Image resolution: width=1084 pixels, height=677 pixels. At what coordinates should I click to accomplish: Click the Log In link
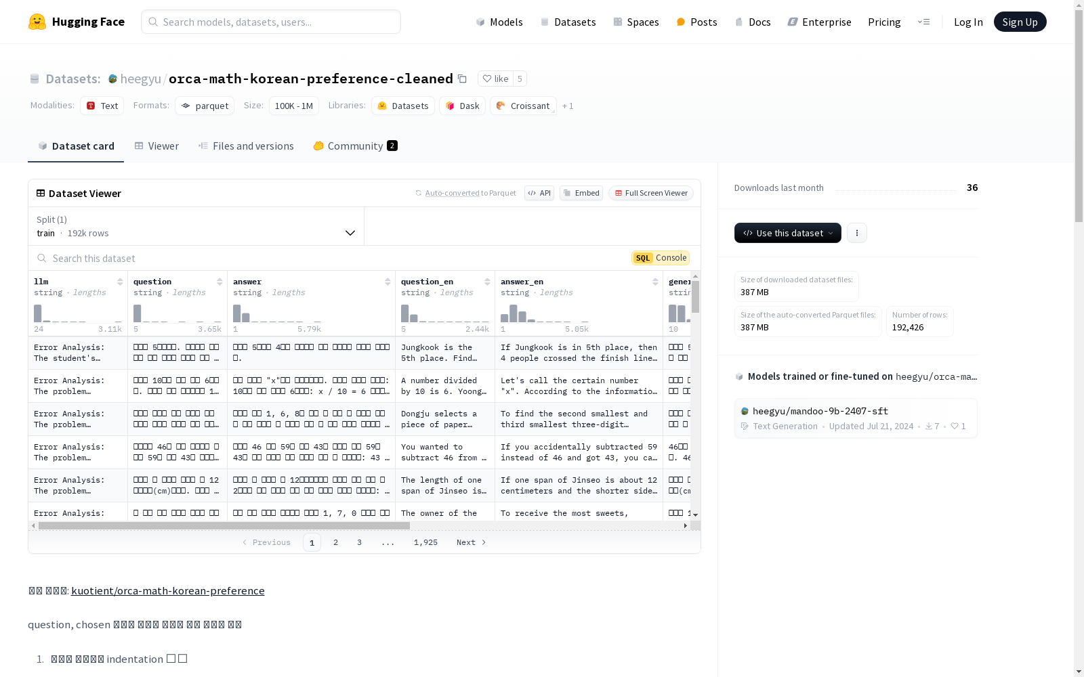click(x=968, y=22)
